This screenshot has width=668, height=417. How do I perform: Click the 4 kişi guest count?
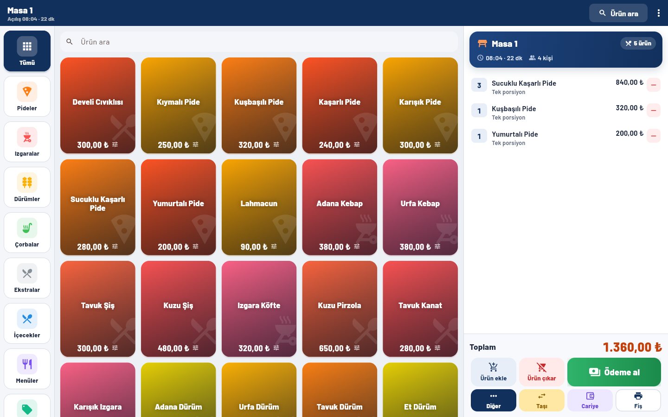pos(541,58)
